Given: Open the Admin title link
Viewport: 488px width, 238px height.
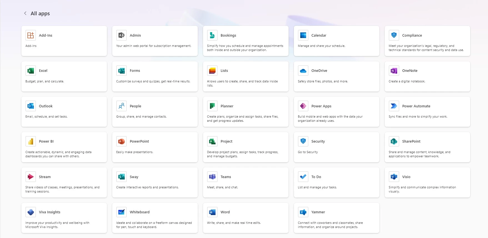Looking at the screenshot, I should [x=135, y=36].
